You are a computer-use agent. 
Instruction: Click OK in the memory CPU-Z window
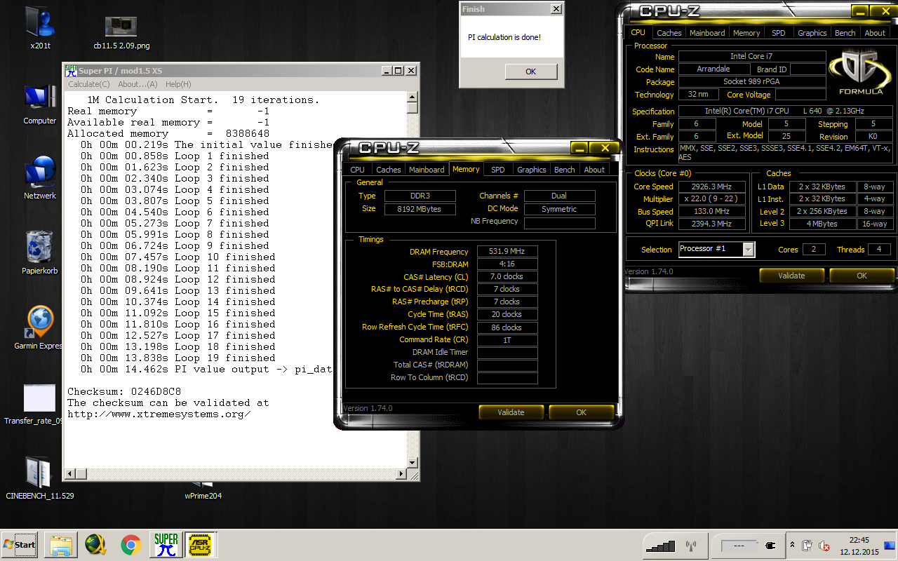coord(581,412)
